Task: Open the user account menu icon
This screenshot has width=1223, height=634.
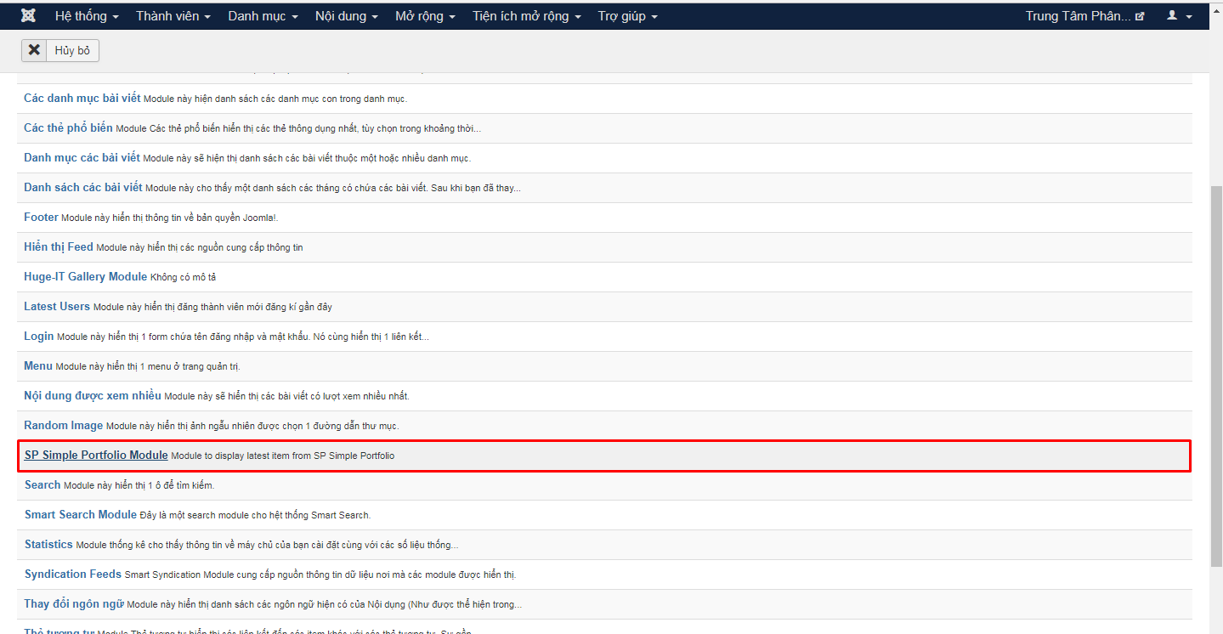Action: [x=1180, y=16]
